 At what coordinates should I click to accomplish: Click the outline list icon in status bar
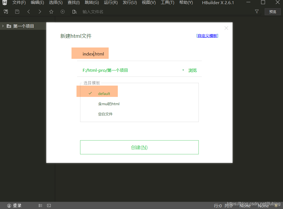(40, 205)
